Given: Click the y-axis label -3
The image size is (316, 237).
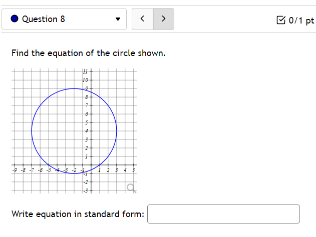Looking at the screenshot, I should click(86, 190).
